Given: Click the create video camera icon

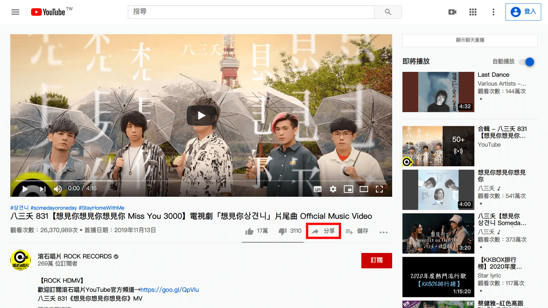Looking at the screenshot, I should pos(452,12).
